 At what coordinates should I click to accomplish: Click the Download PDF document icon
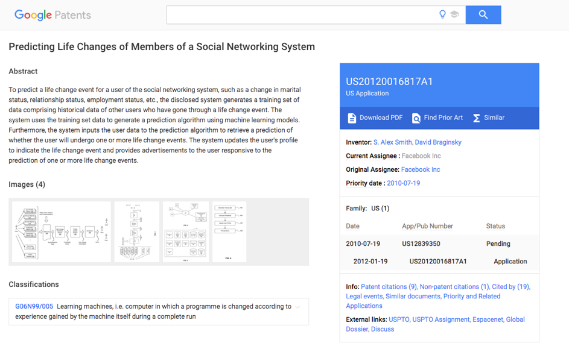point(352,118)
